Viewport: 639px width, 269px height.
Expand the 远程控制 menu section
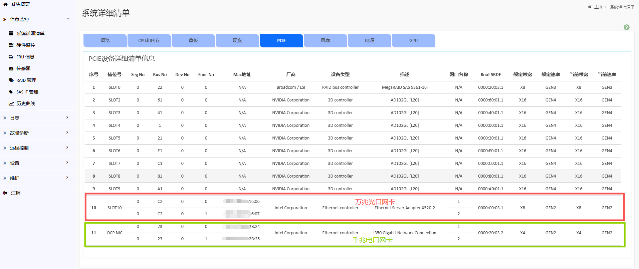pyautogui.click(x=67, y=148)
